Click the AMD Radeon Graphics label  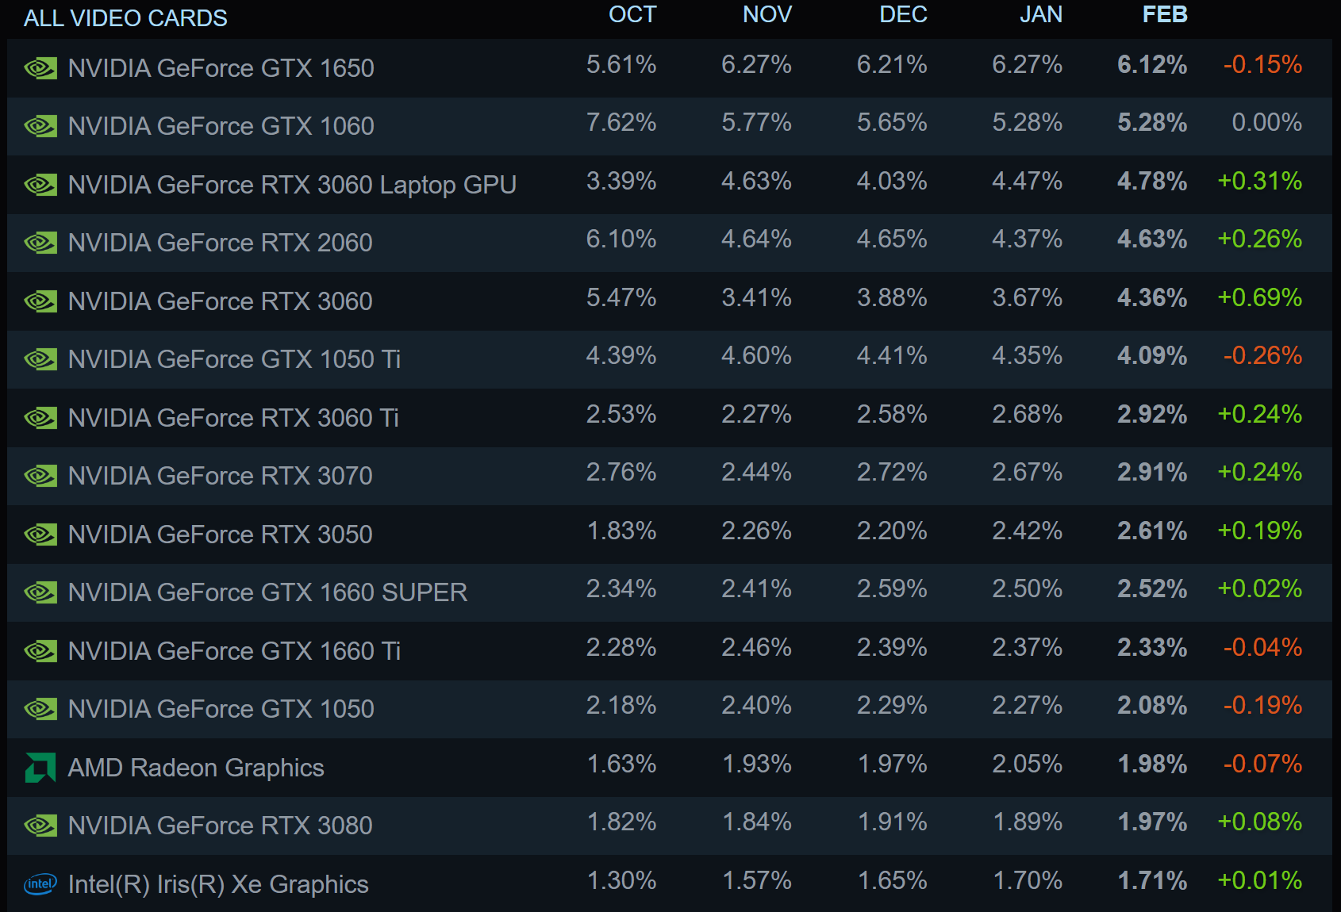tap(196, 768)
